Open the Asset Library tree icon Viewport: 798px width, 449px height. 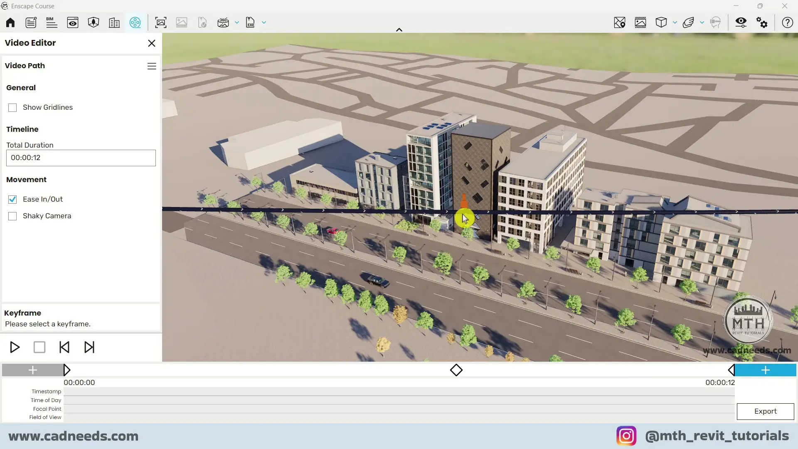click(94, 22)
